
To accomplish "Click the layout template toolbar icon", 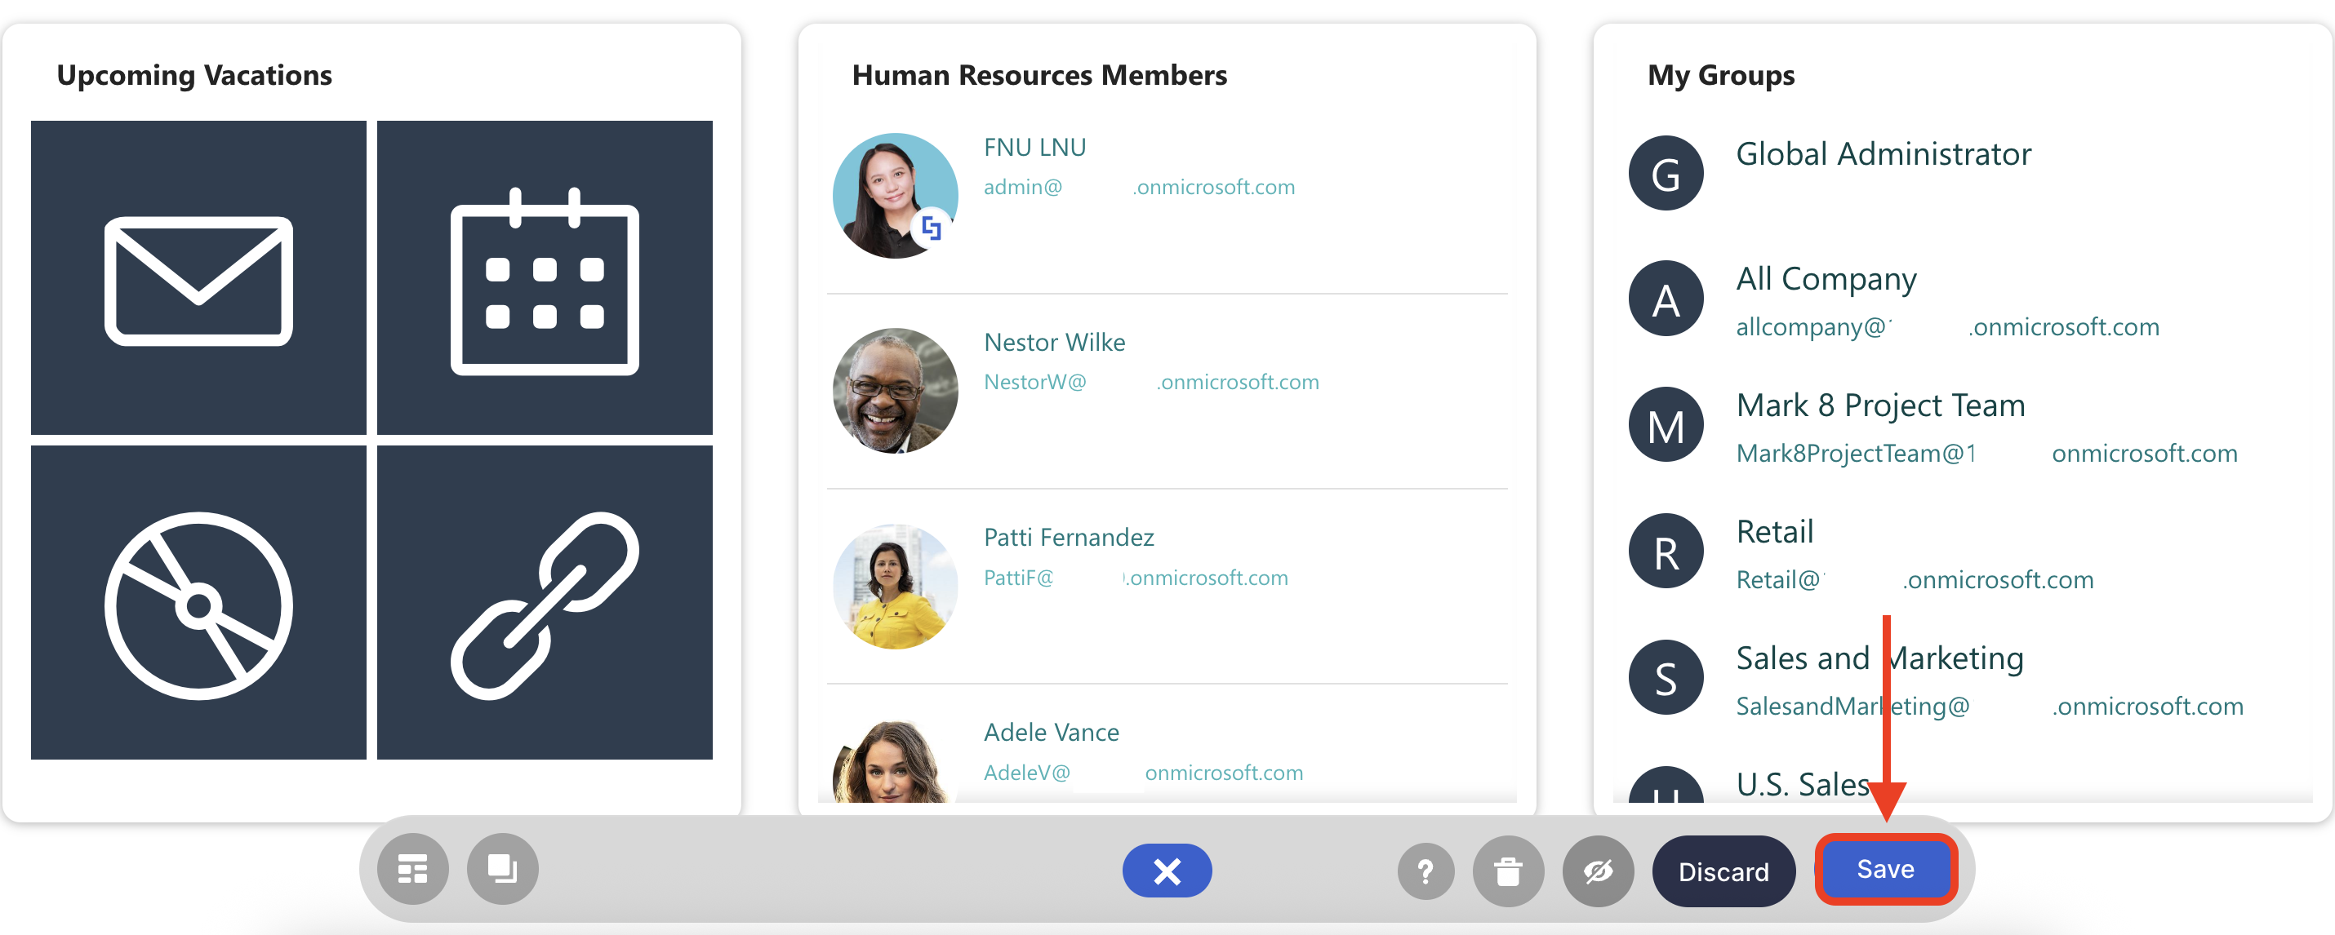I will 413,870.
